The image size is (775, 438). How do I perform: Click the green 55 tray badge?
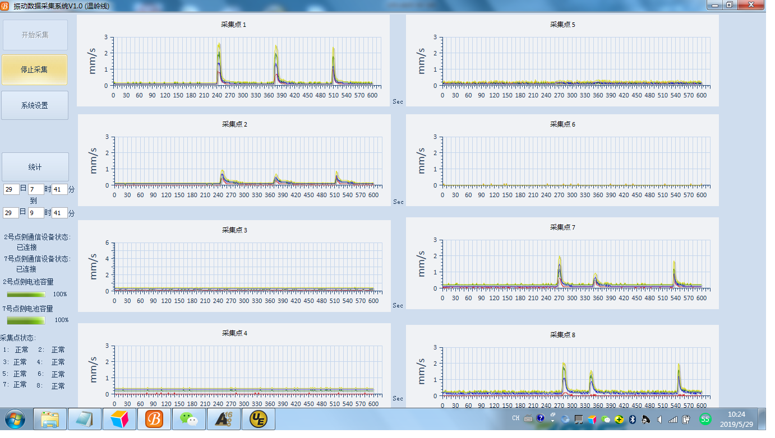point(705,419)
